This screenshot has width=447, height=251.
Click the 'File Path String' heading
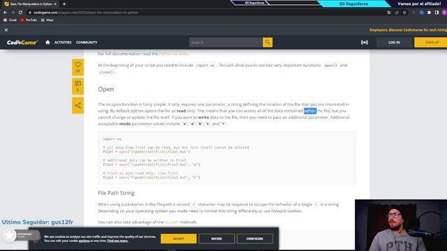click(x=116, y=193)
